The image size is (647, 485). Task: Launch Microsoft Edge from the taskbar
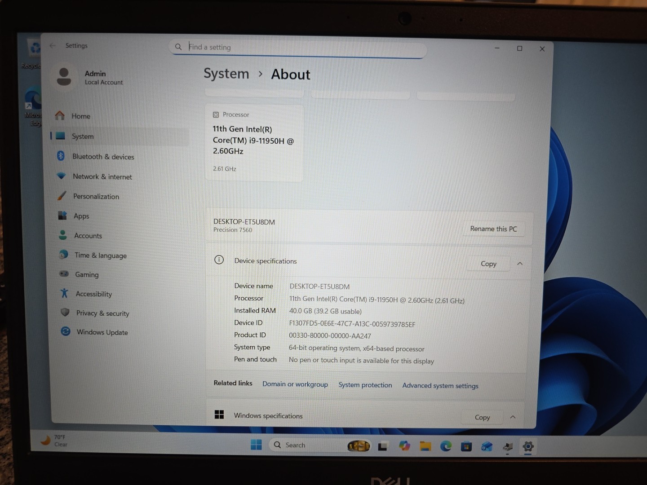tap(446, 446)
